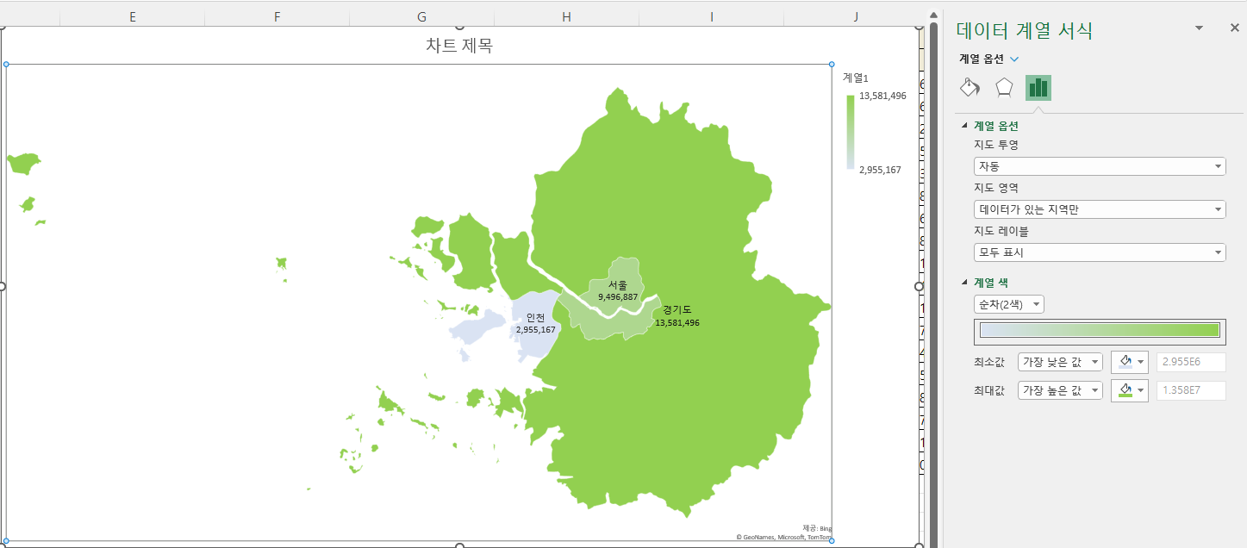Screen dimensions: 1247x548
Task: Pick the 최소값 fill color
Action: (x=1130, y=362)
